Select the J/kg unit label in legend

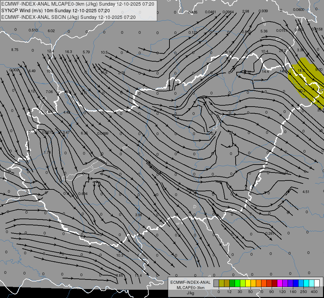191,293
